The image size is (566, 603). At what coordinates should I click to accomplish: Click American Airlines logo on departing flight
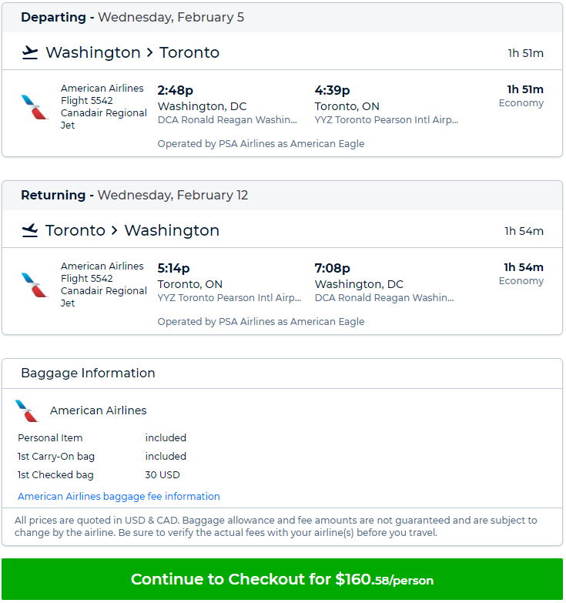[x=34, y=107]
